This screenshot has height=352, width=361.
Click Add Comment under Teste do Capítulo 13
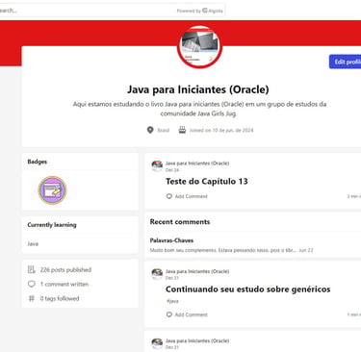[187, 196]
